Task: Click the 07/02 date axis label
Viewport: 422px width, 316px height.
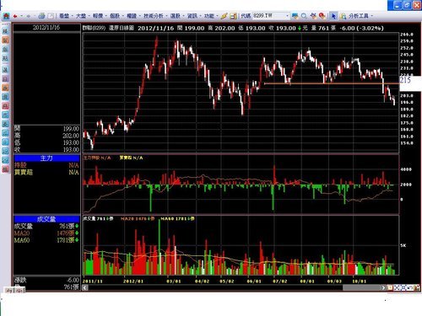Action: pos(280,281)
